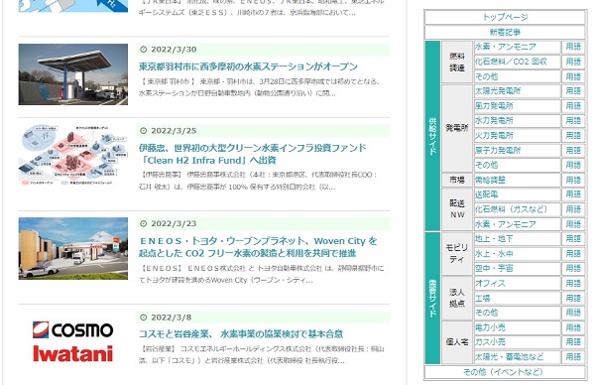Click the date 2022/3/30

[x=174, y=50]
